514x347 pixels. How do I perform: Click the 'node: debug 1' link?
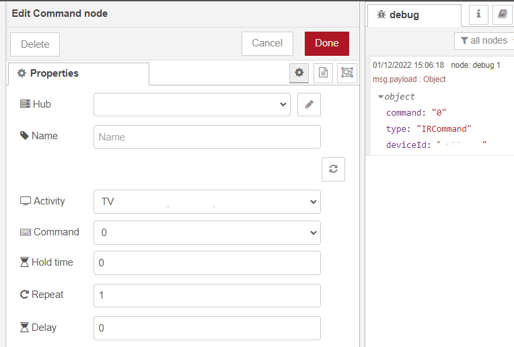pos(476,65)
